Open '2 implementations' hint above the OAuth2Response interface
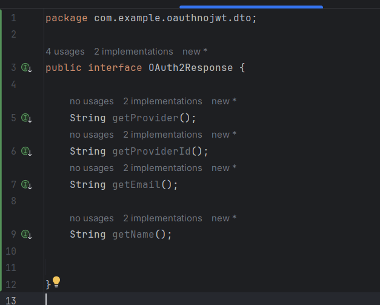 133,52
